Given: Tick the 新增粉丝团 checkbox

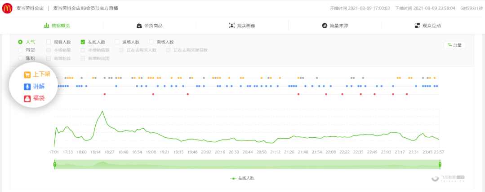Looking at the screenshot, I should tap(83, 58).
